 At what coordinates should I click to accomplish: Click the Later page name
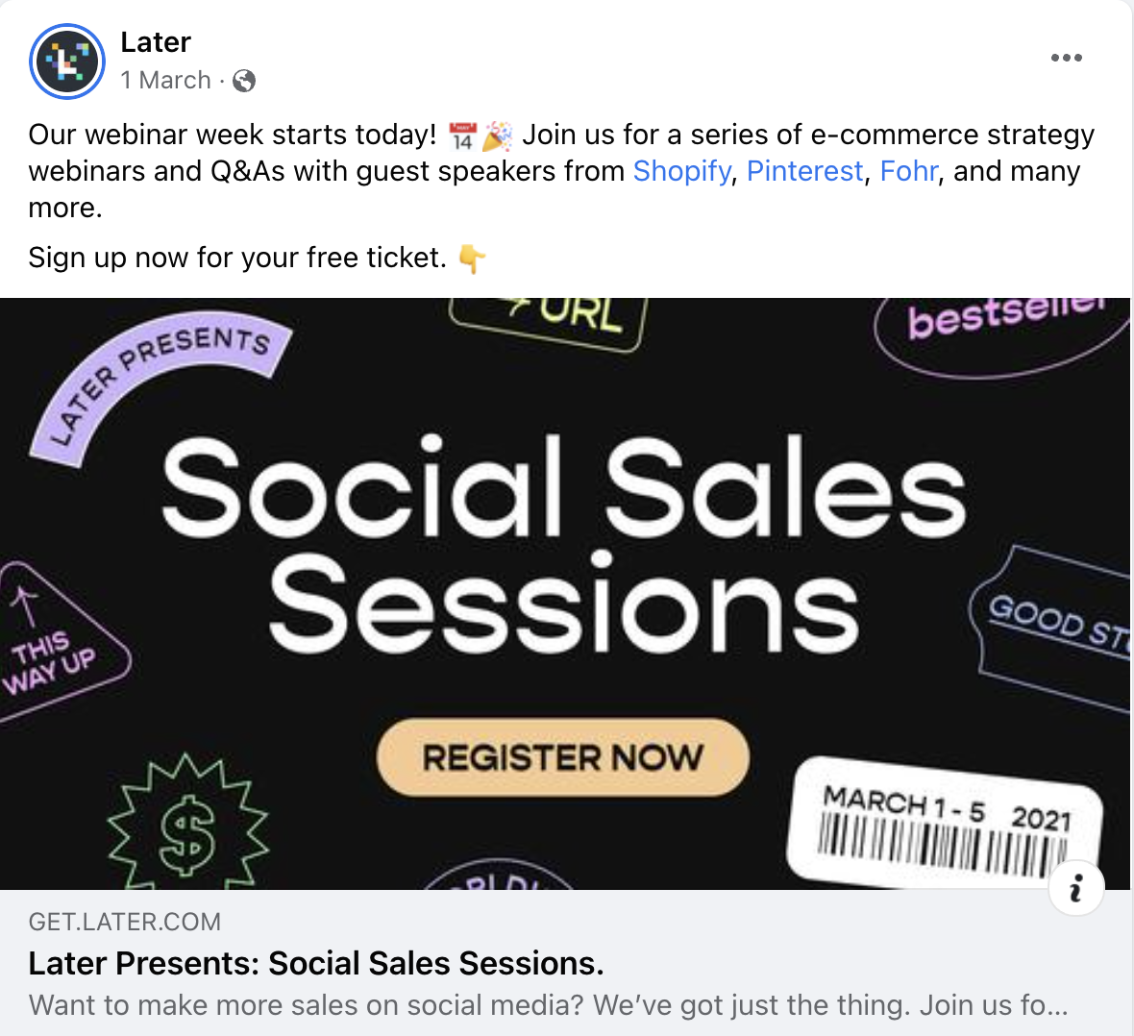pyautogui.click(x=156, y=42)
